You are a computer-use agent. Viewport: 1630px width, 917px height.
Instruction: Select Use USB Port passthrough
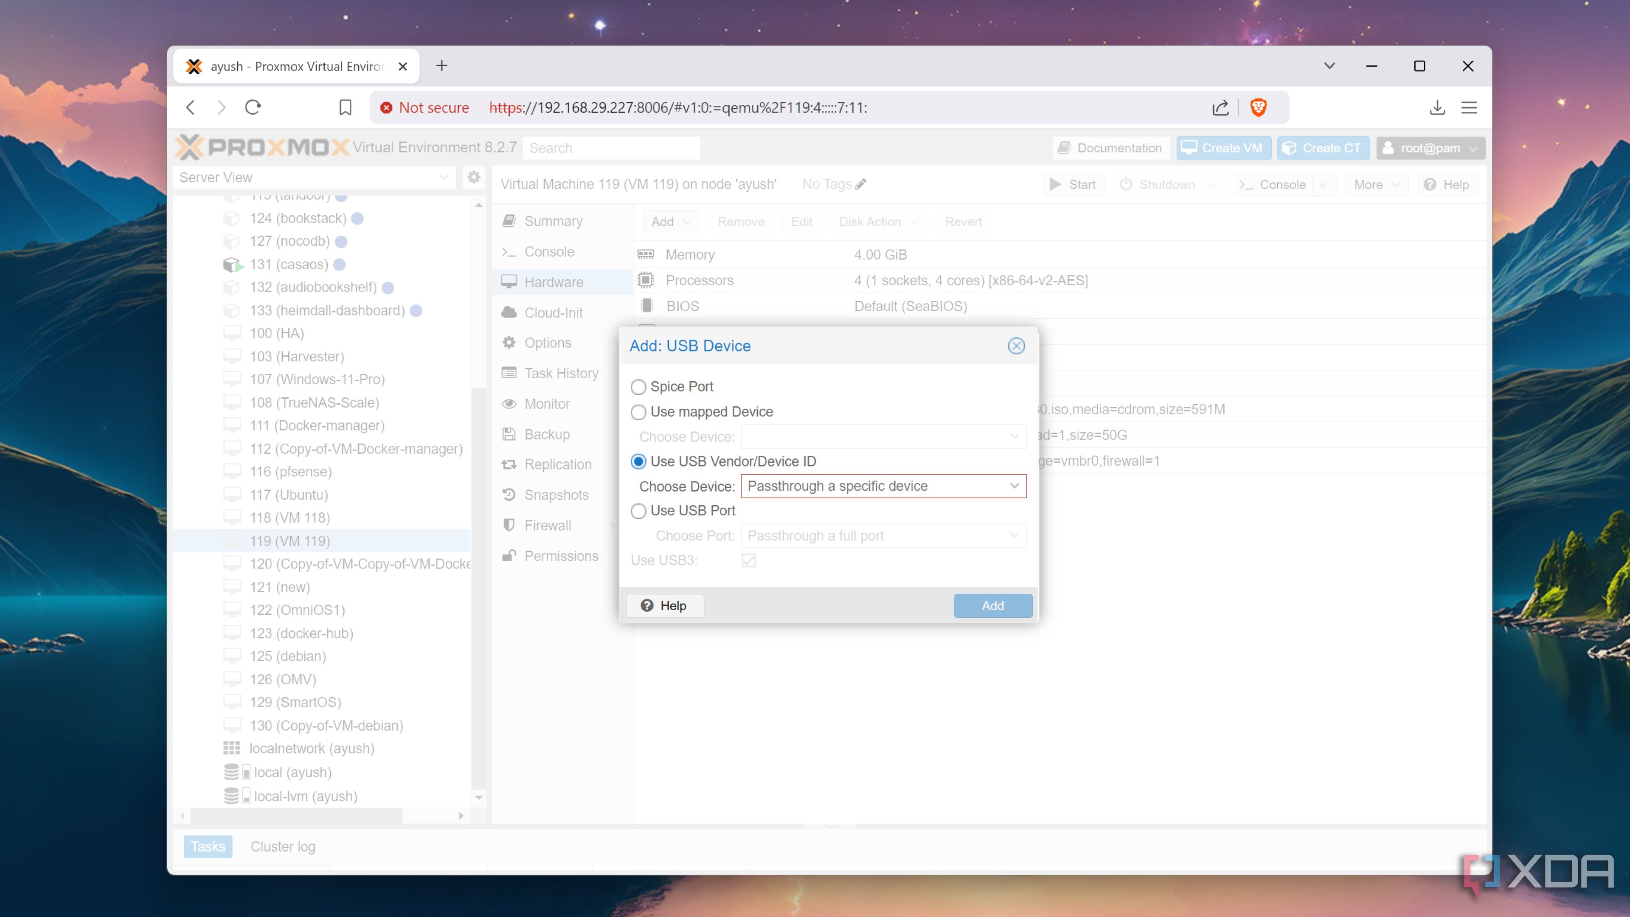click(x=638, y=511)
